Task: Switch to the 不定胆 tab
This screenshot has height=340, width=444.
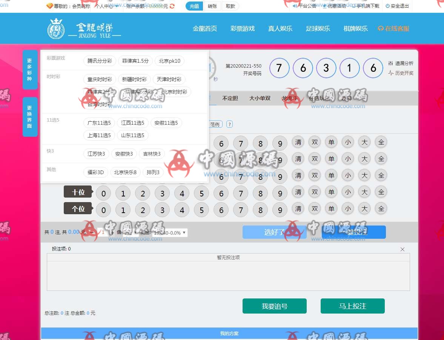Action: click(230, 98)
